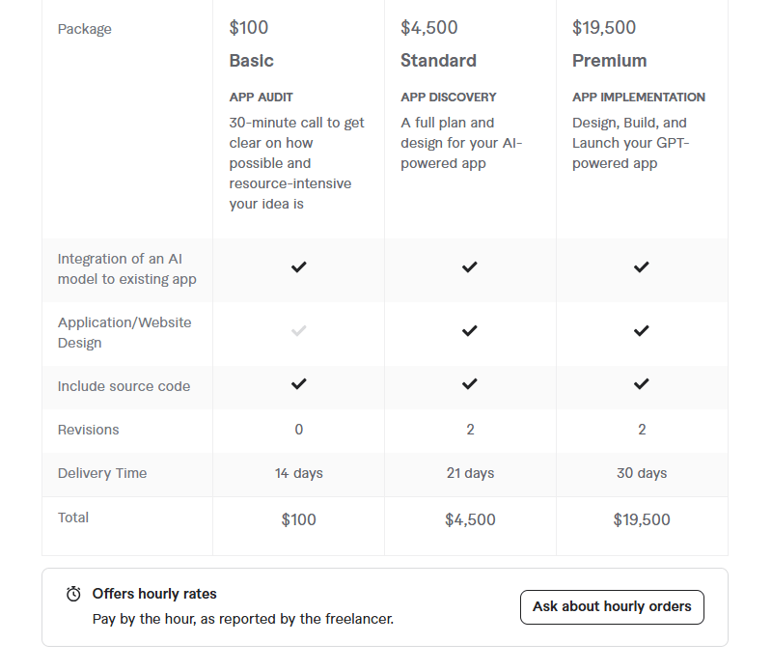Screen dimensions: 772x671
Task: Click the greyed-out Application/Website Design checkmark under Basic
Action: pos(299,330)
